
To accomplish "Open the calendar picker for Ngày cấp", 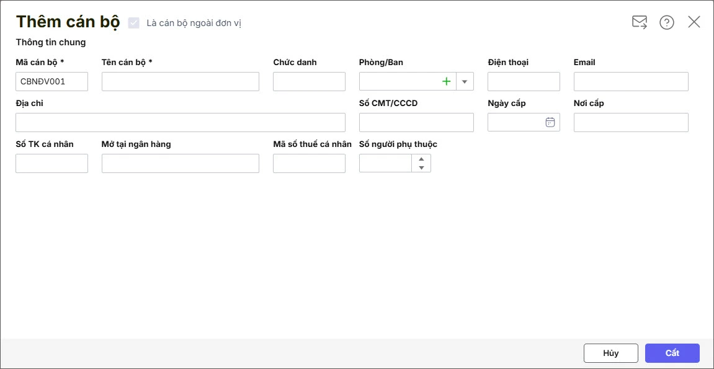I will (550, 122).
